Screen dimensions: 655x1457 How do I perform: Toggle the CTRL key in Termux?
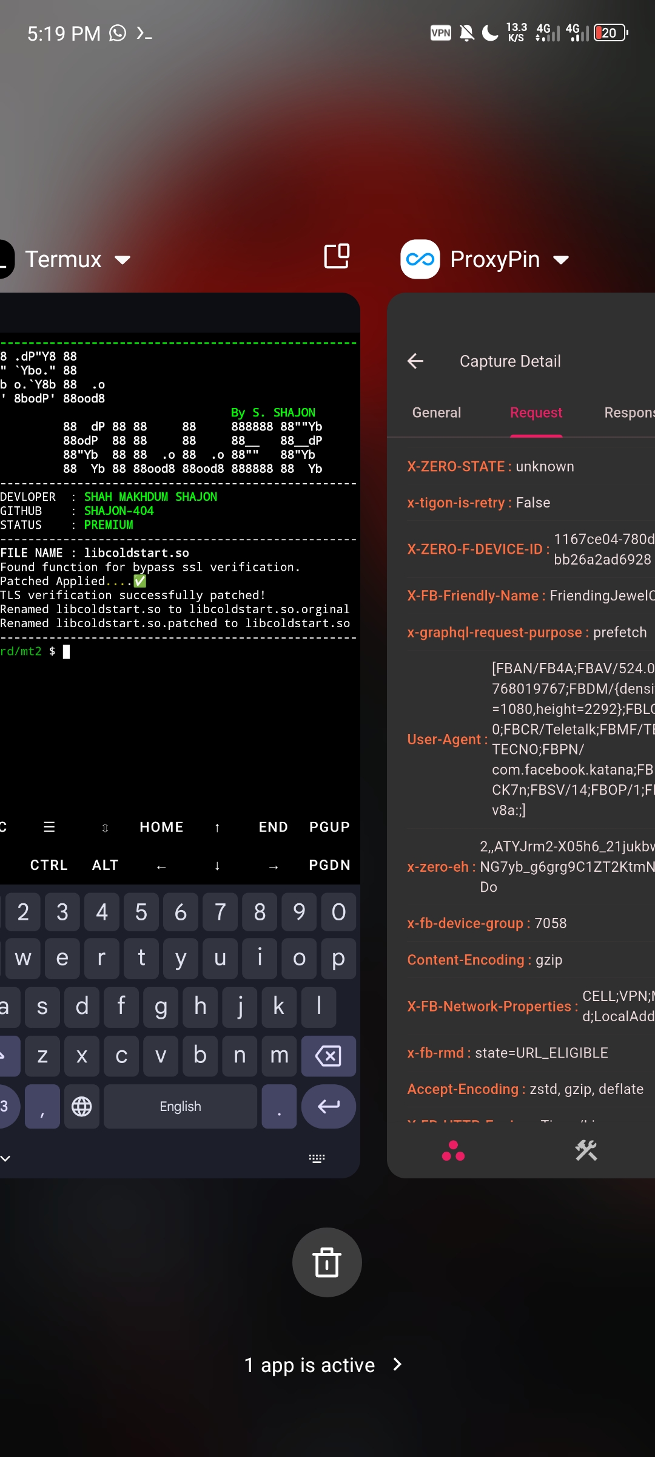tap(49, 865)
